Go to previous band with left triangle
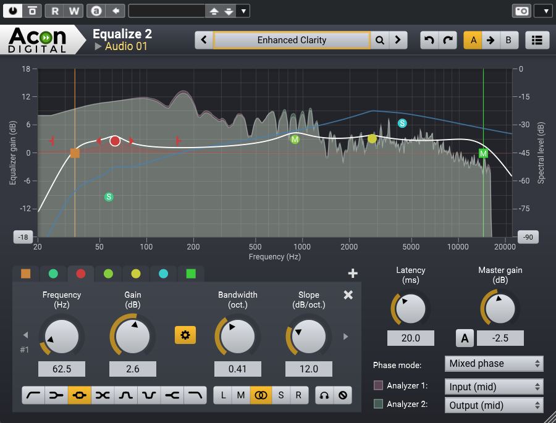 [x=25, y=335]
